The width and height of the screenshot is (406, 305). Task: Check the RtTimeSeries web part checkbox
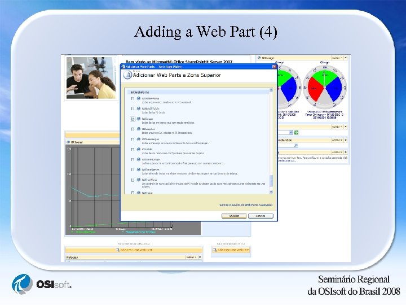pyautogui.click(x=133, y=170)
